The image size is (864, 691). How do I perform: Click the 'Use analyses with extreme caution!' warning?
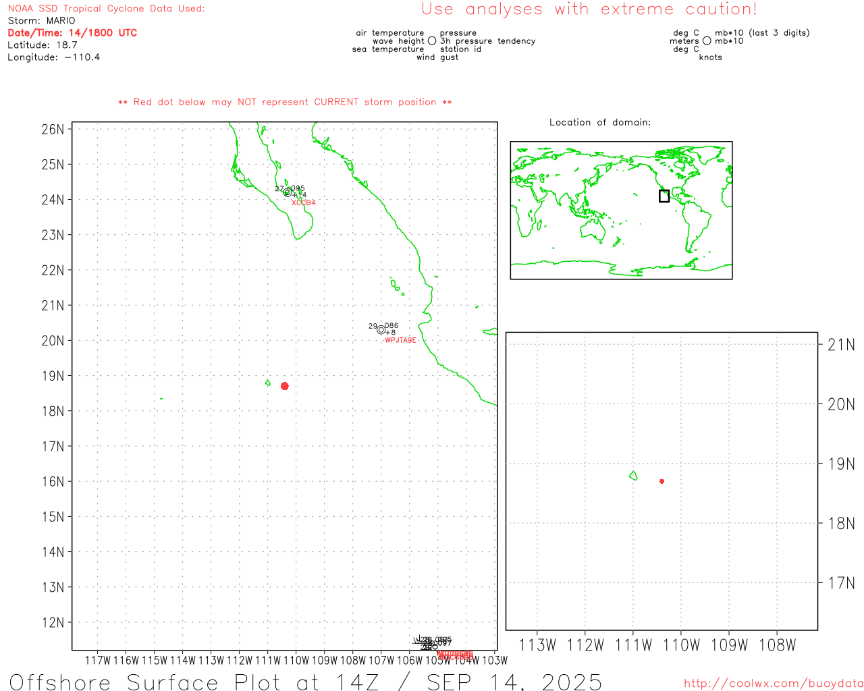coord(589,9)
